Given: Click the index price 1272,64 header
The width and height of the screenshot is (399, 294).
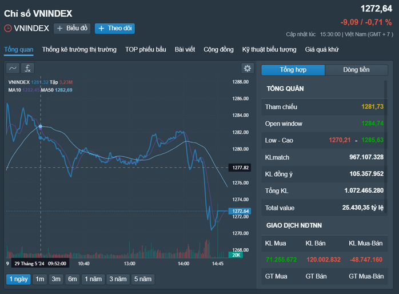Looking at the screenshot, I should [376, 9].
